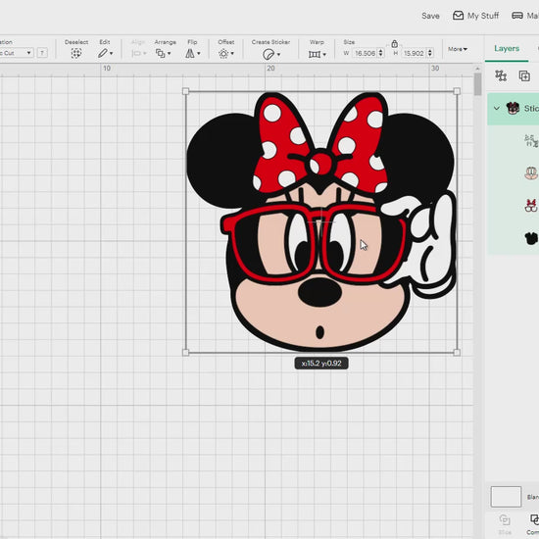Click the width stepper arrows
Viewport: 539px width, 539px height.
380,53
